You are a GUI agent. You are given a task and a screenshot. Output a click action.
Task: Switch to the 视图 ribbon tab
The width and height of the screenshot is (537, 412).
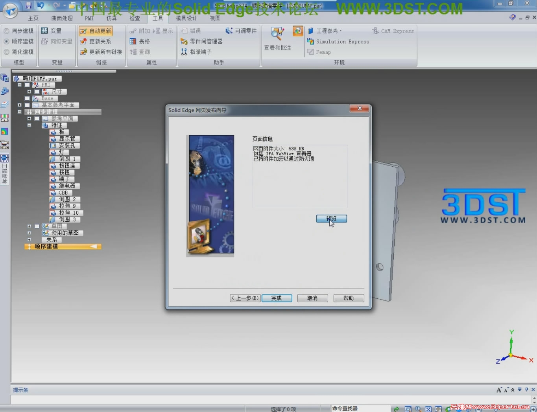pos(215,18)
